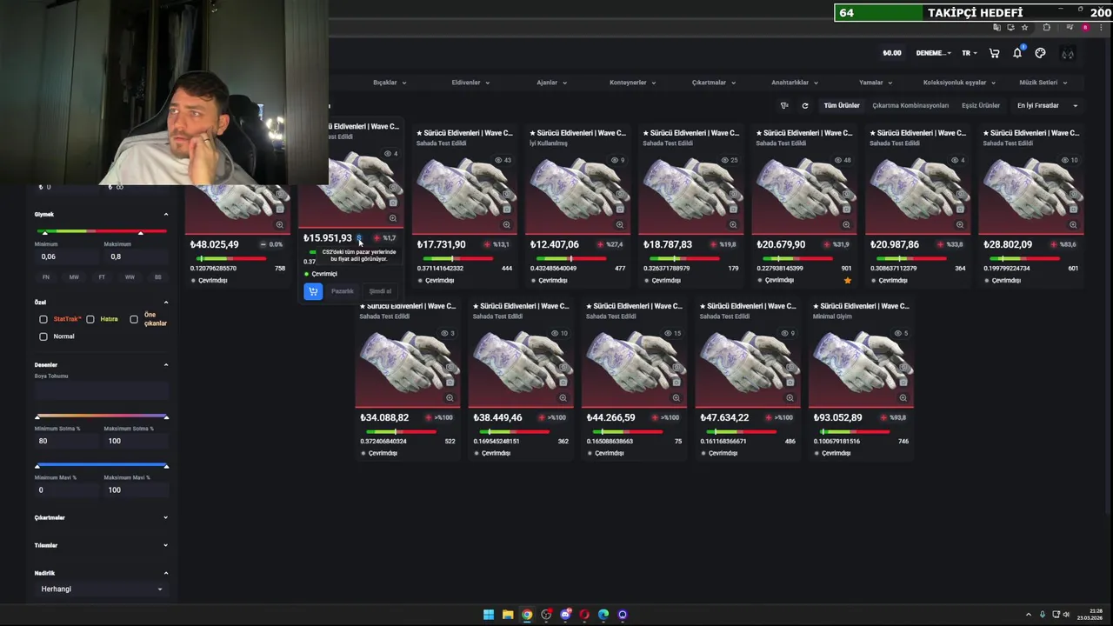Open the Herhangi rarity dropdown
Image resolution: width=1113 pixels, height=626 pixels.
[x=101, y=589]
